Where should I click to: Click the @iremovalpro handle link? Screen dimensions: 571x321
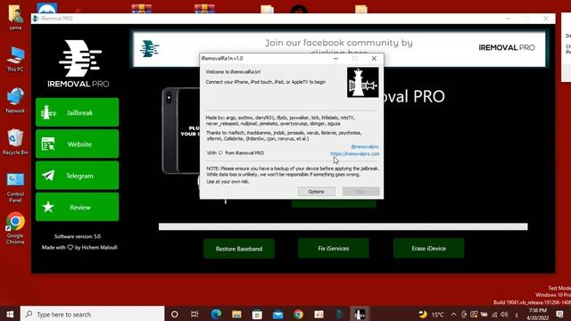pyautogui.click(x=365, y=146)
